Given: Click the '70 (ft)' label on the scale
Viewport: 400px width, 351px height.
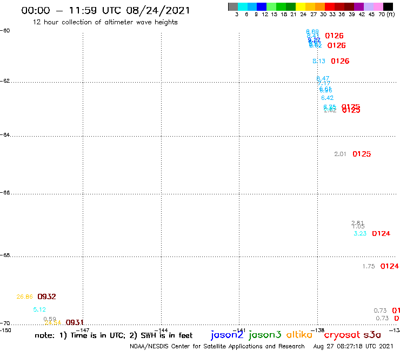Looking at the screenshot, I should [386, 15].
